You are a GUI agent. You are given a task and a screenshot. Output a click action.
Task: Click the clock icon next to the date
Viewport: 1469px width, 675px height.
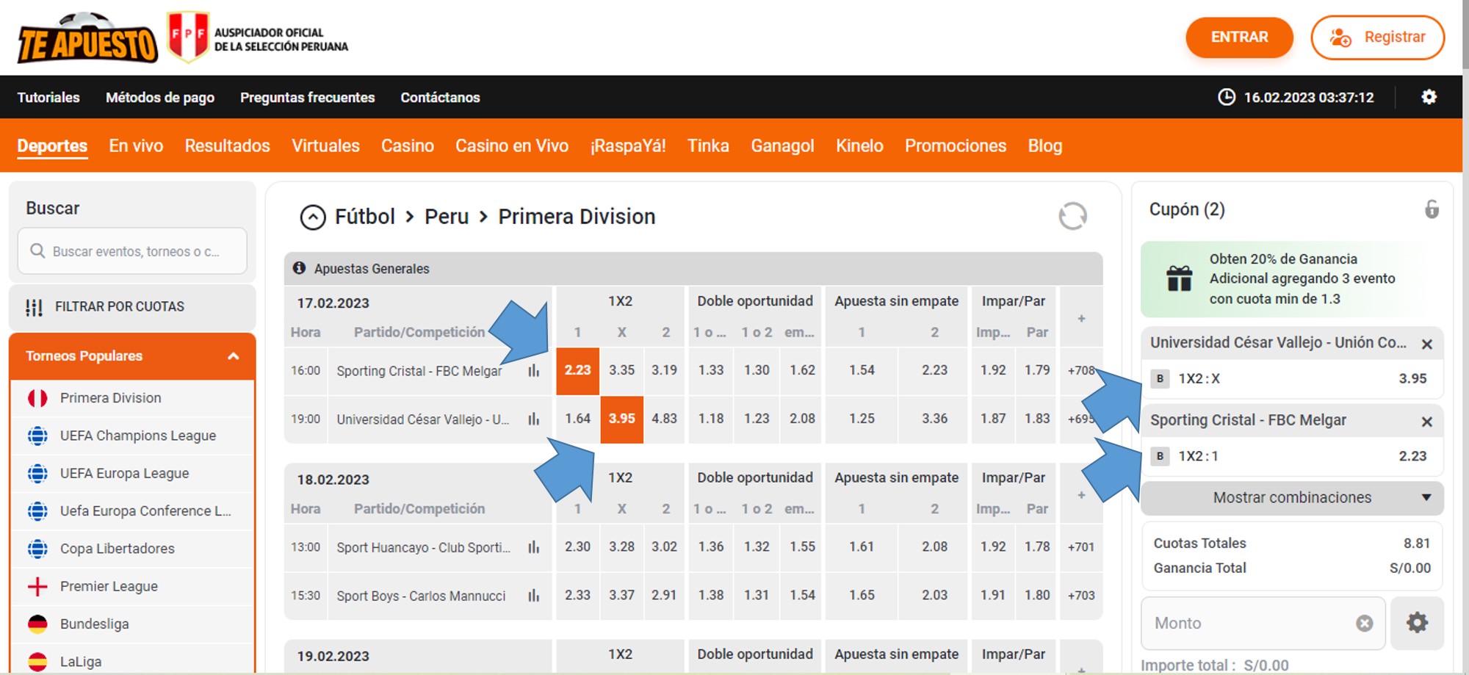pos(1227,97)
